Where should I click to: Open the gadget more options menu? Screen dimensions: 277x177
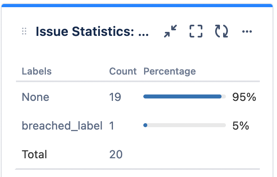click(x=247, y=31)
